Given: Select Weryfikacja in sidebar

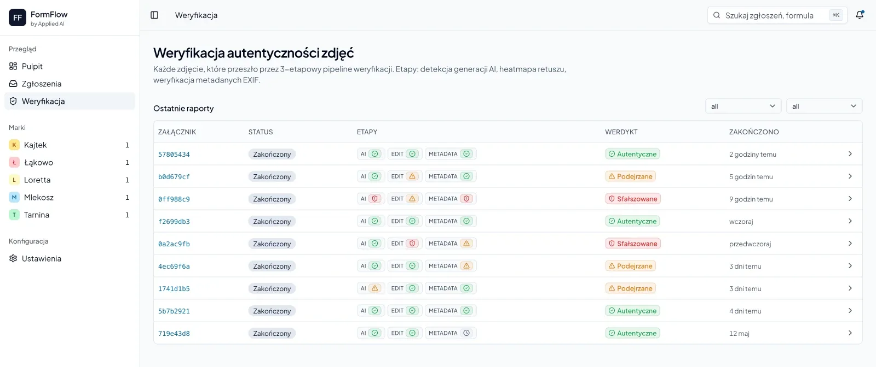Looking at the screenshot, I should coord(70,101).
